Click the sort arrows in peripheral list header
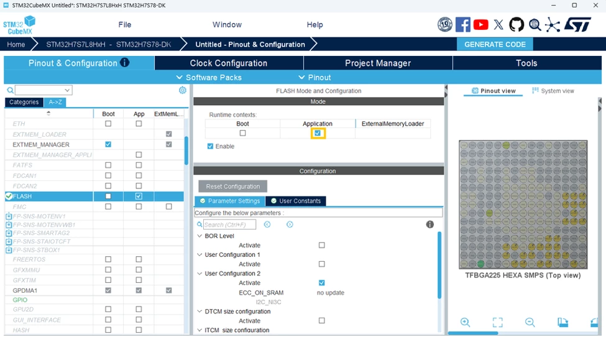 (x=48, y=113)
